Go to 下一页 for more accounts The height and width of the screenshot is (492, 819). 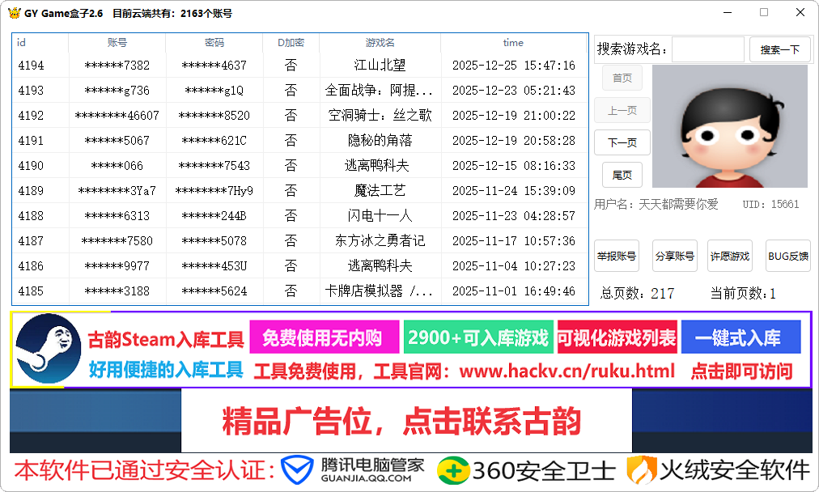point(622,142)
